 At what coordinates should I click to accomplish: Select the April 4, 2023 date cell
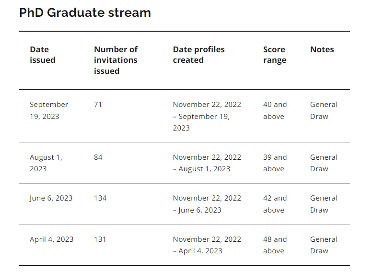51,239
